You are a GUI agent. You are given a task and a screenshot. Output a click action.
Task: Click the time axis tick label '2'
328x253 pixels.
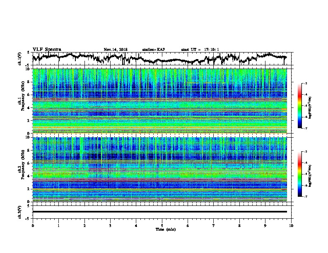click(x=84, y=226)
